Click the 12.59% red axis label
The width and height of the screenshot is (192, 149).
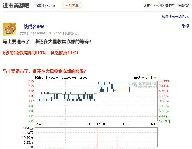tap(164, 81)
